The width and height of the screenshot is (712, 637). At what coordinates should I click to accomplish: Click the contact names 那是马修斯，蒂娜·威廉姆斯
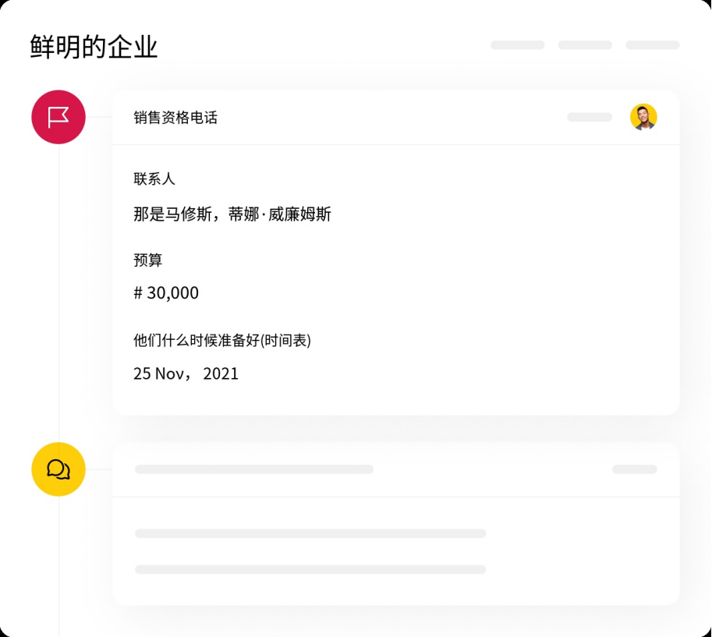tap(232, 214)
